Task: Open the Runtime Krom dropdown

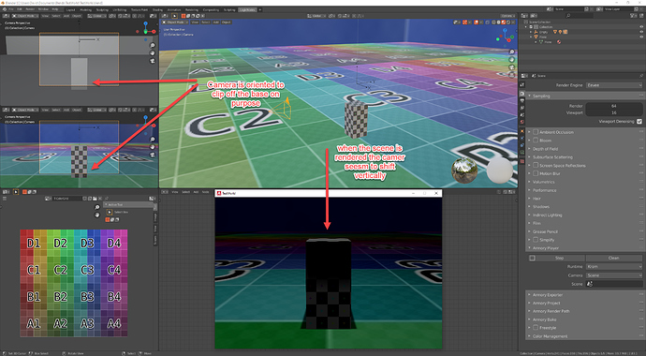Action: coord(614,267)
